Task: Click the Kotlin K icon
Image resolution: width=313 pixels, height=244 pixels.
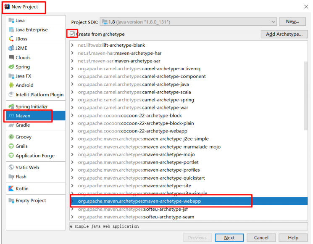Action: point(11,188)
